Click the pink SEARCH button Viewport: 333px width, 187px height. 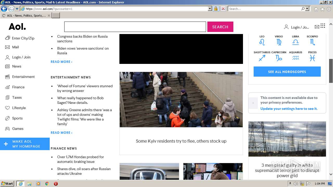pyautogui.click(x=220, y=27)
